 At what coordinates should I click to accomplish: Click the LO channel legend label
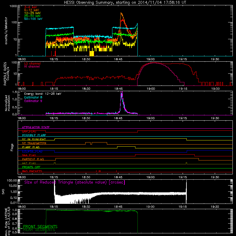pyautogui.click(x=32, y=63)
